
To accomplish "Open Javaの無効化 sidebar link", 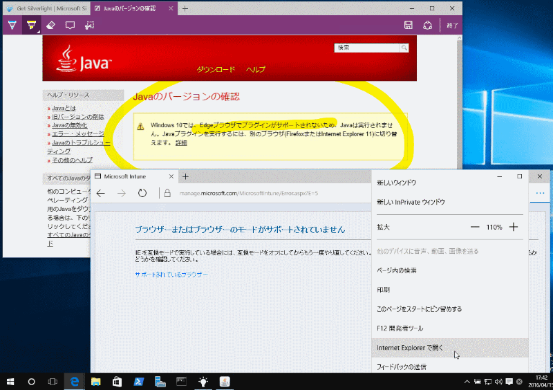I will coord(70,125).
